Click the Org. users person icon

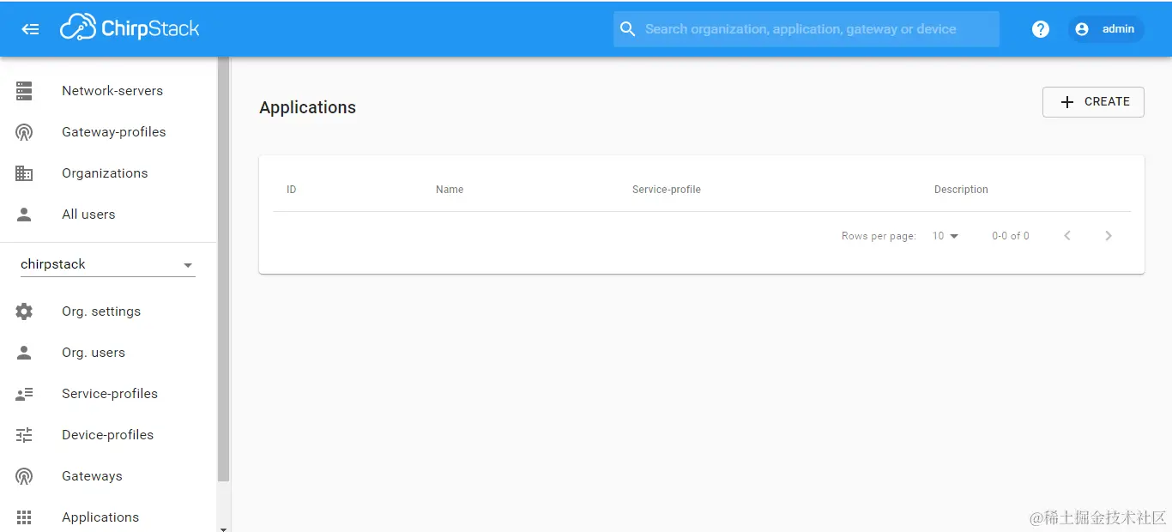point(24,353)
